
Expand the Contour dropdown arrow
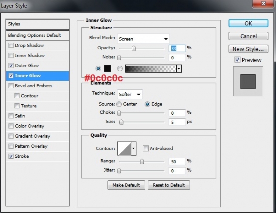point(134,149)
